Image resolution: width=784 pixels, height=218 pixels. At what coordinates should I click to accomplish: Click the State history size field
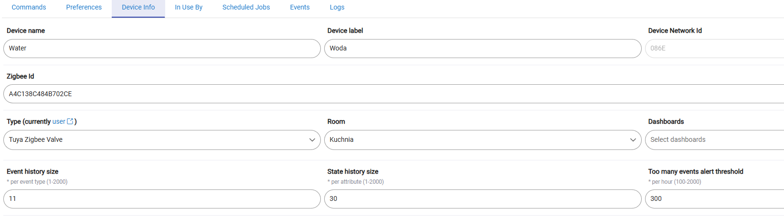pyautogui.click(x=483, y=199)
